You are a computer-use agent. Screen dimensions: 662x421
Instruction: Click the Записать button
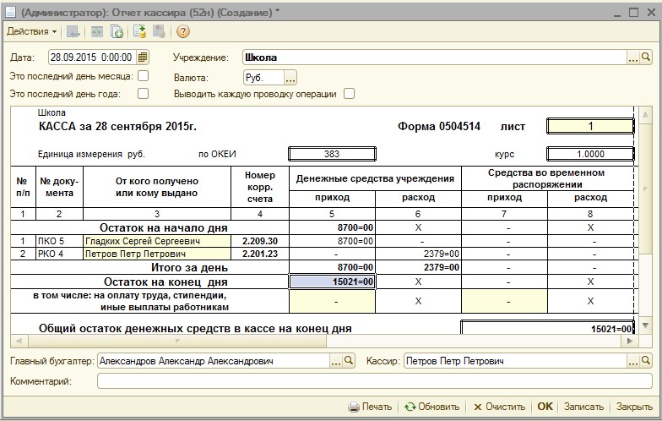click(583, 407)
